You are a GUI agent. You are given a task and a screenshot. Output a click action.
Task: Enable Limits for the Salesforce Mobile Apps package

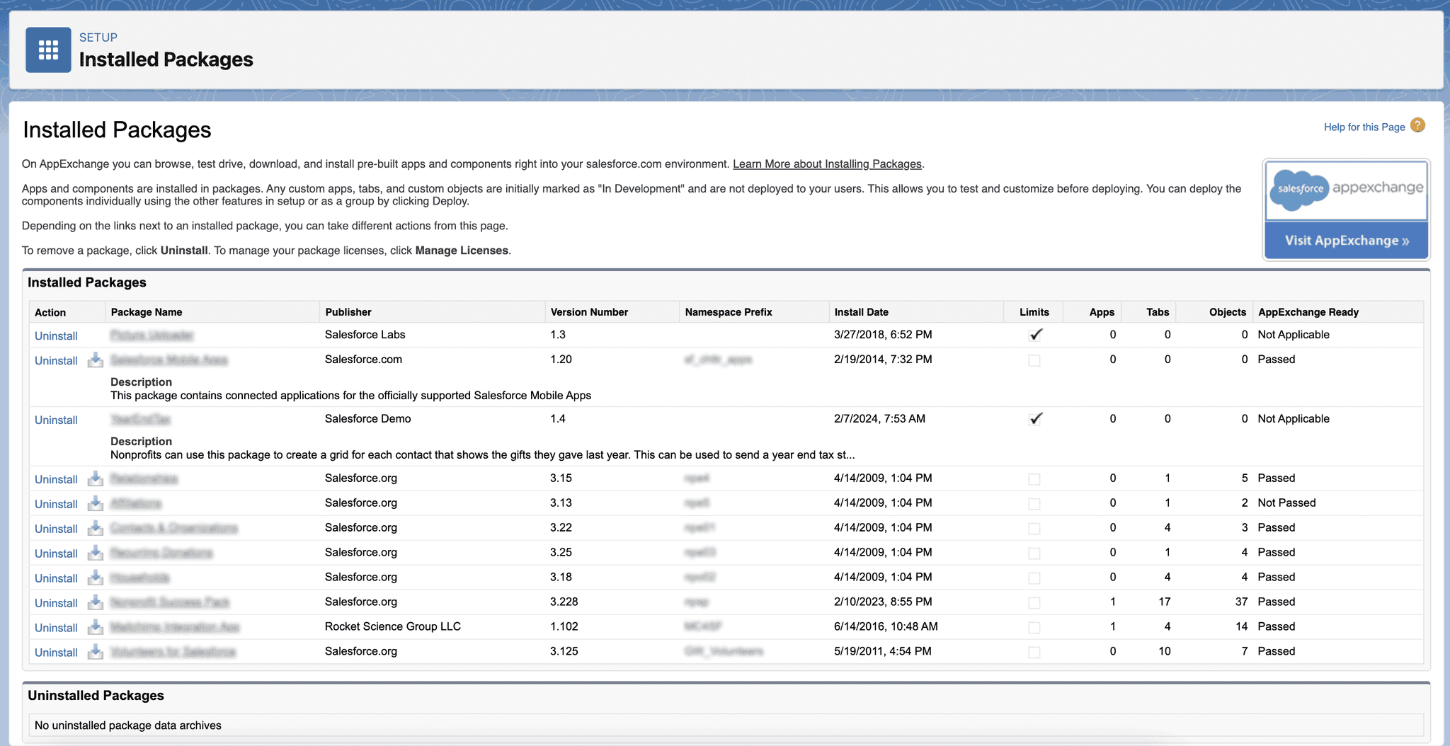1034,360
